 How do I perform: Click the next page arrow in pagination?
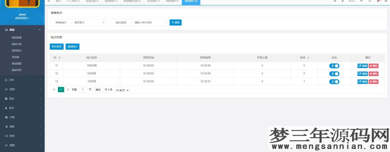pos(68,90)
